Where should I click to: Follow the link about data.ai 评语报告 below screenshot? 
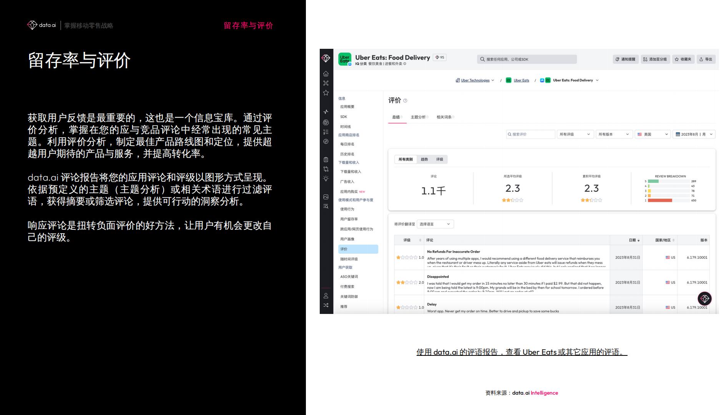(522, 352)
